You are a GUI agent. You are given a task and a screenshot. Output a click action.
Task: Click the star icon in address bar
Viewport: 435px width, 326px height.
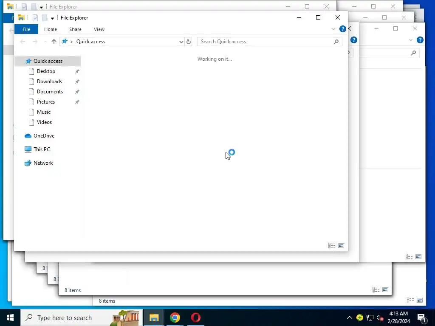tap(65, 42)
